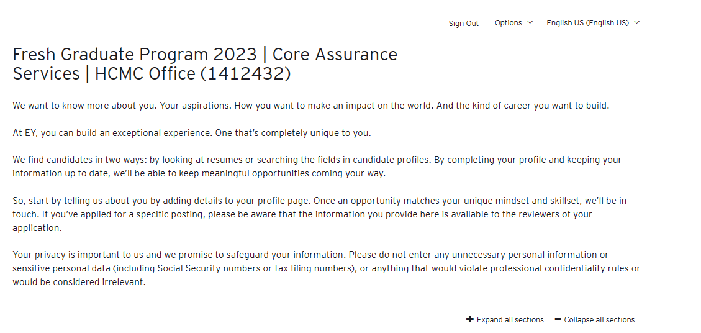Expand all sections via the text link
This screenshot has width=701, height=333.
pyautogui.click(x=510, y=319)
